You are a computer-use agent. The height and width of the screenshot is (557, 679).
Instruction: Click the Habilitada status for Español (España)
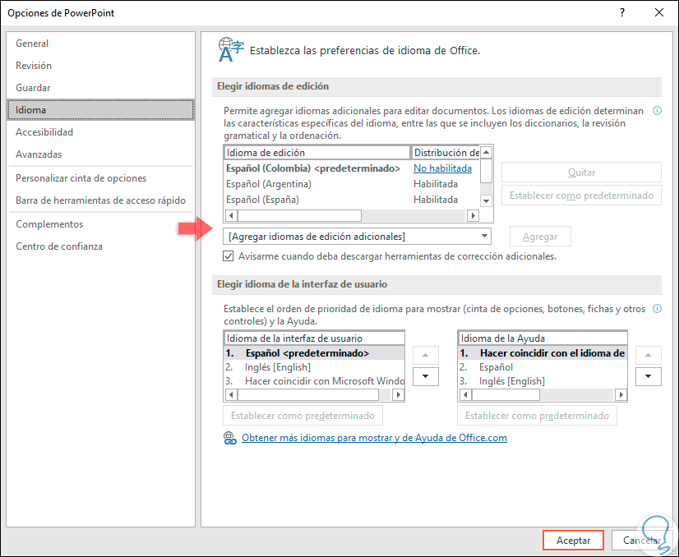pyautogui.click(x=435, y=200)
